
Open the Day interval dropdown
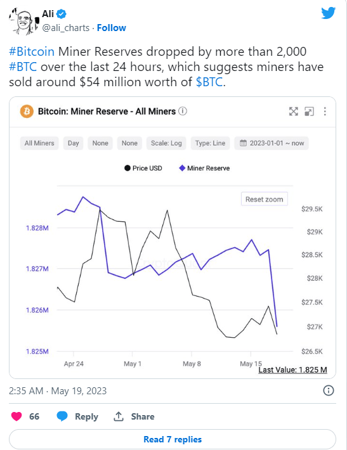tap(73, 143)
